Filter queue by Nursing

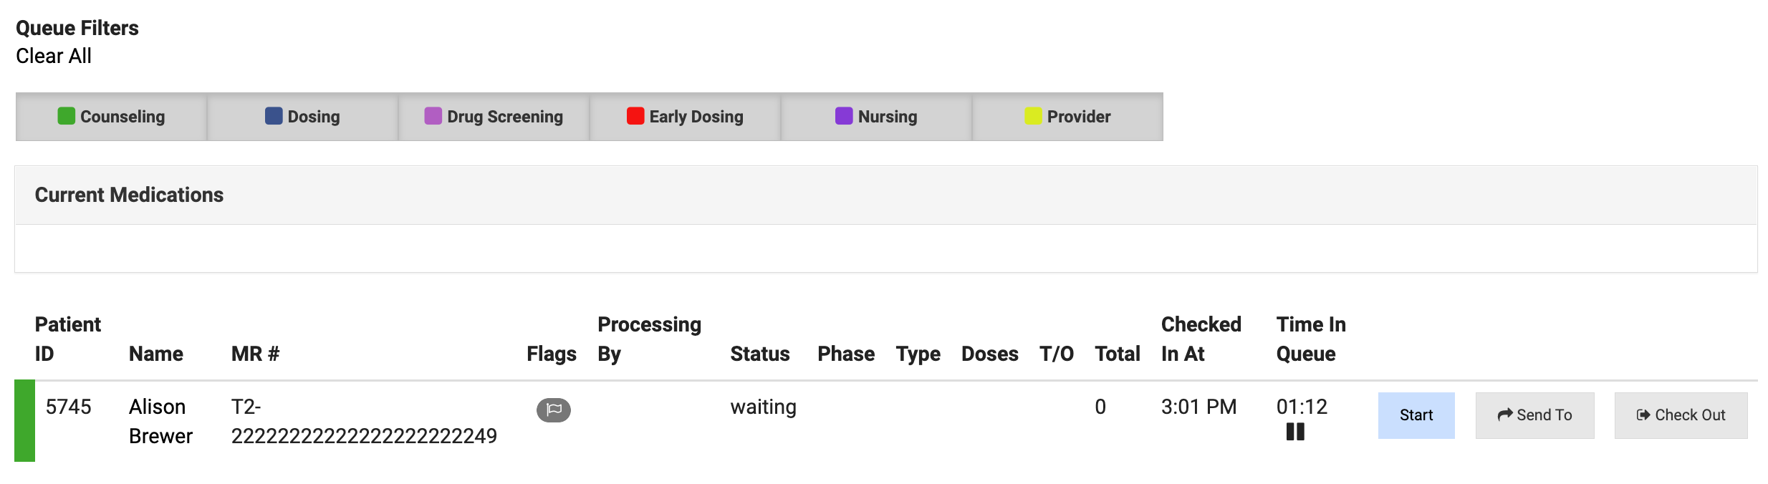point(876,117)
